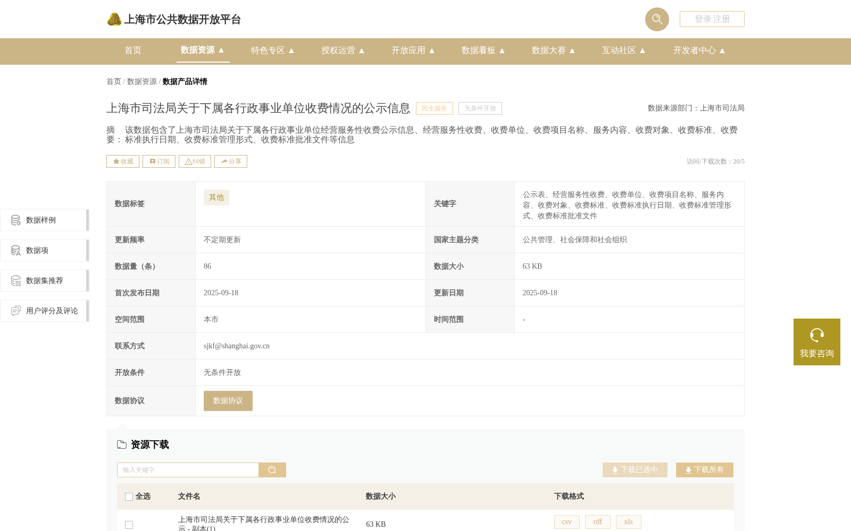Click the 收藏 favorite star button

coord(123,161)
